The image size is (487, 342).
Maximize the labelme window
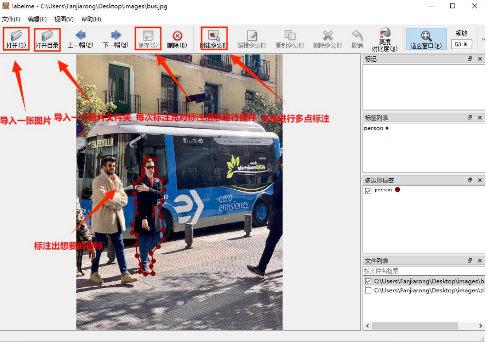pyautogui.click(x=452, y=6)
